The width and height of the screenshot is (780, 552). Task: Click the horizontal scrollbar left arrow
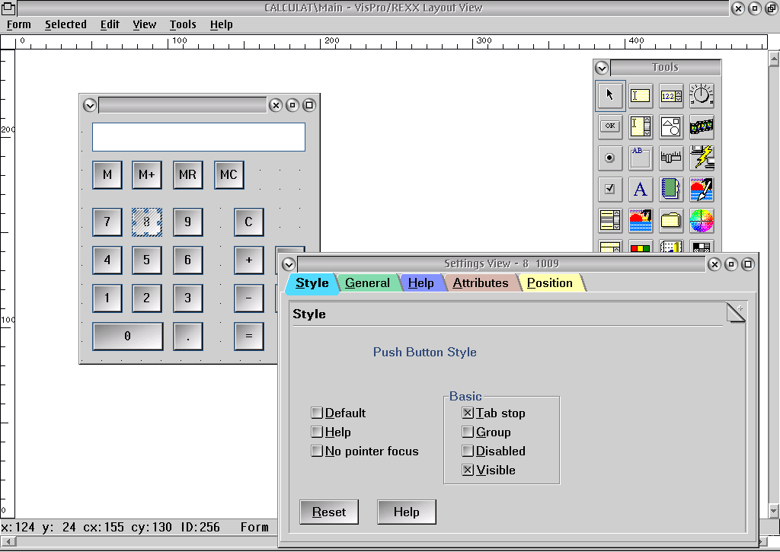[x=8, y=542]
